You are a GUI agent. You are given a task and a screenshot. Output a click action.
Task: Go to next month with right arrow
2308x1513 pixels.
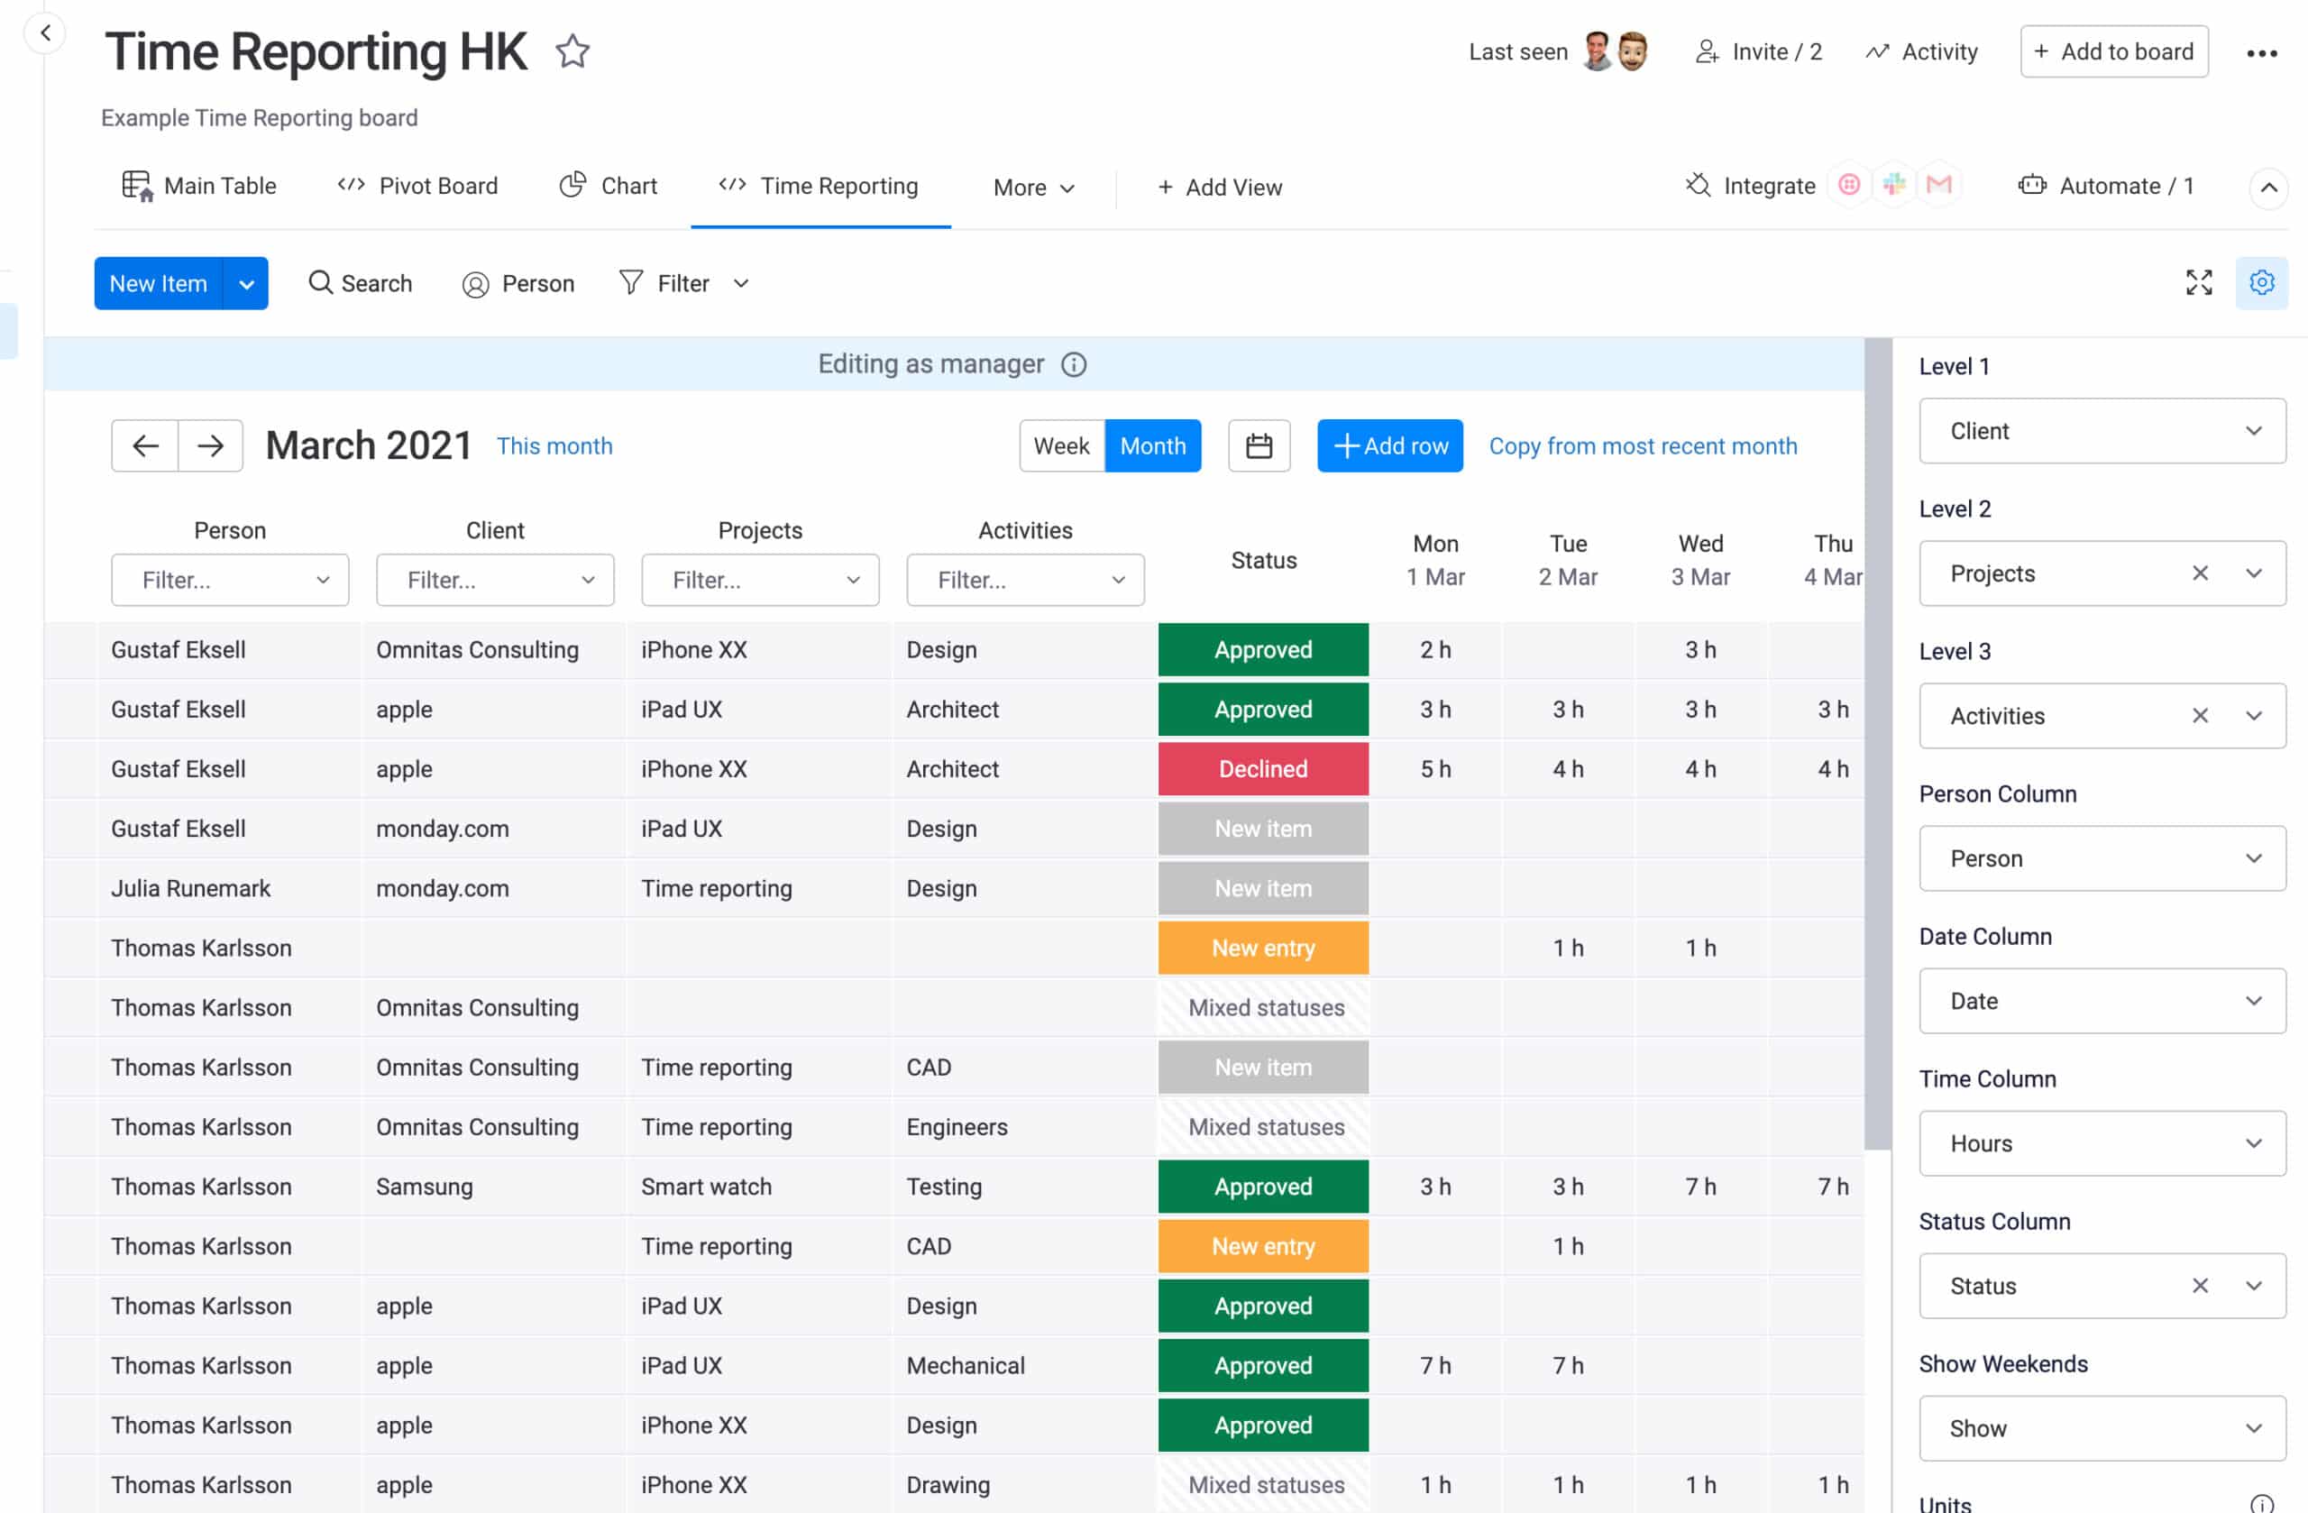[210, 446]
